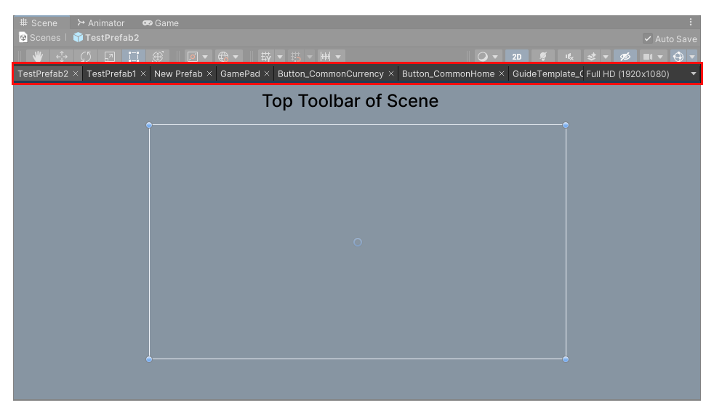Switch to the Animator tab
The width and height of the screenshot is (714, 416).
(100, 23)
